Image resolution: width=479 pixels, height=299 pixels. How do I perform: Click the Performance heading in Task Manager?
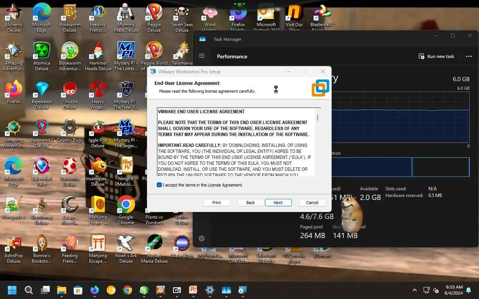coord(232,56)
